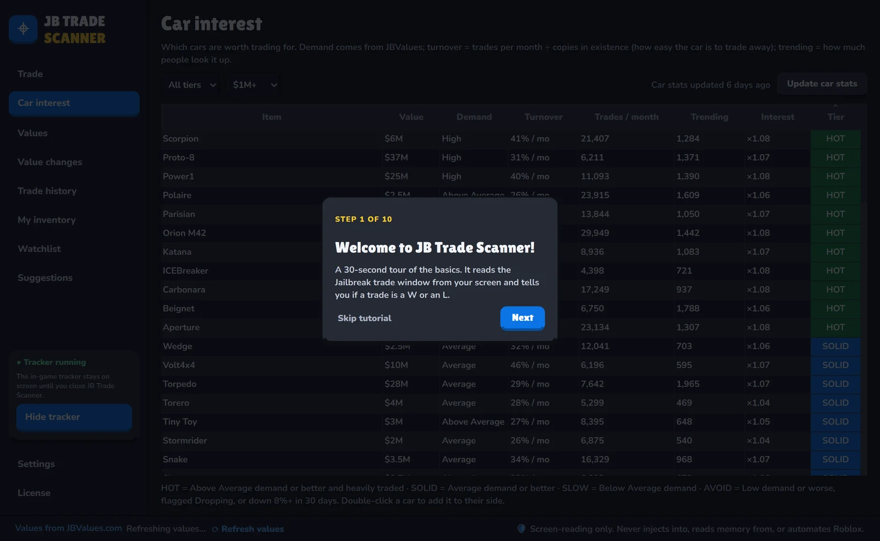Select Car interest in the sidebar
This screenshot has height=541, width=880.
point(74,103)
